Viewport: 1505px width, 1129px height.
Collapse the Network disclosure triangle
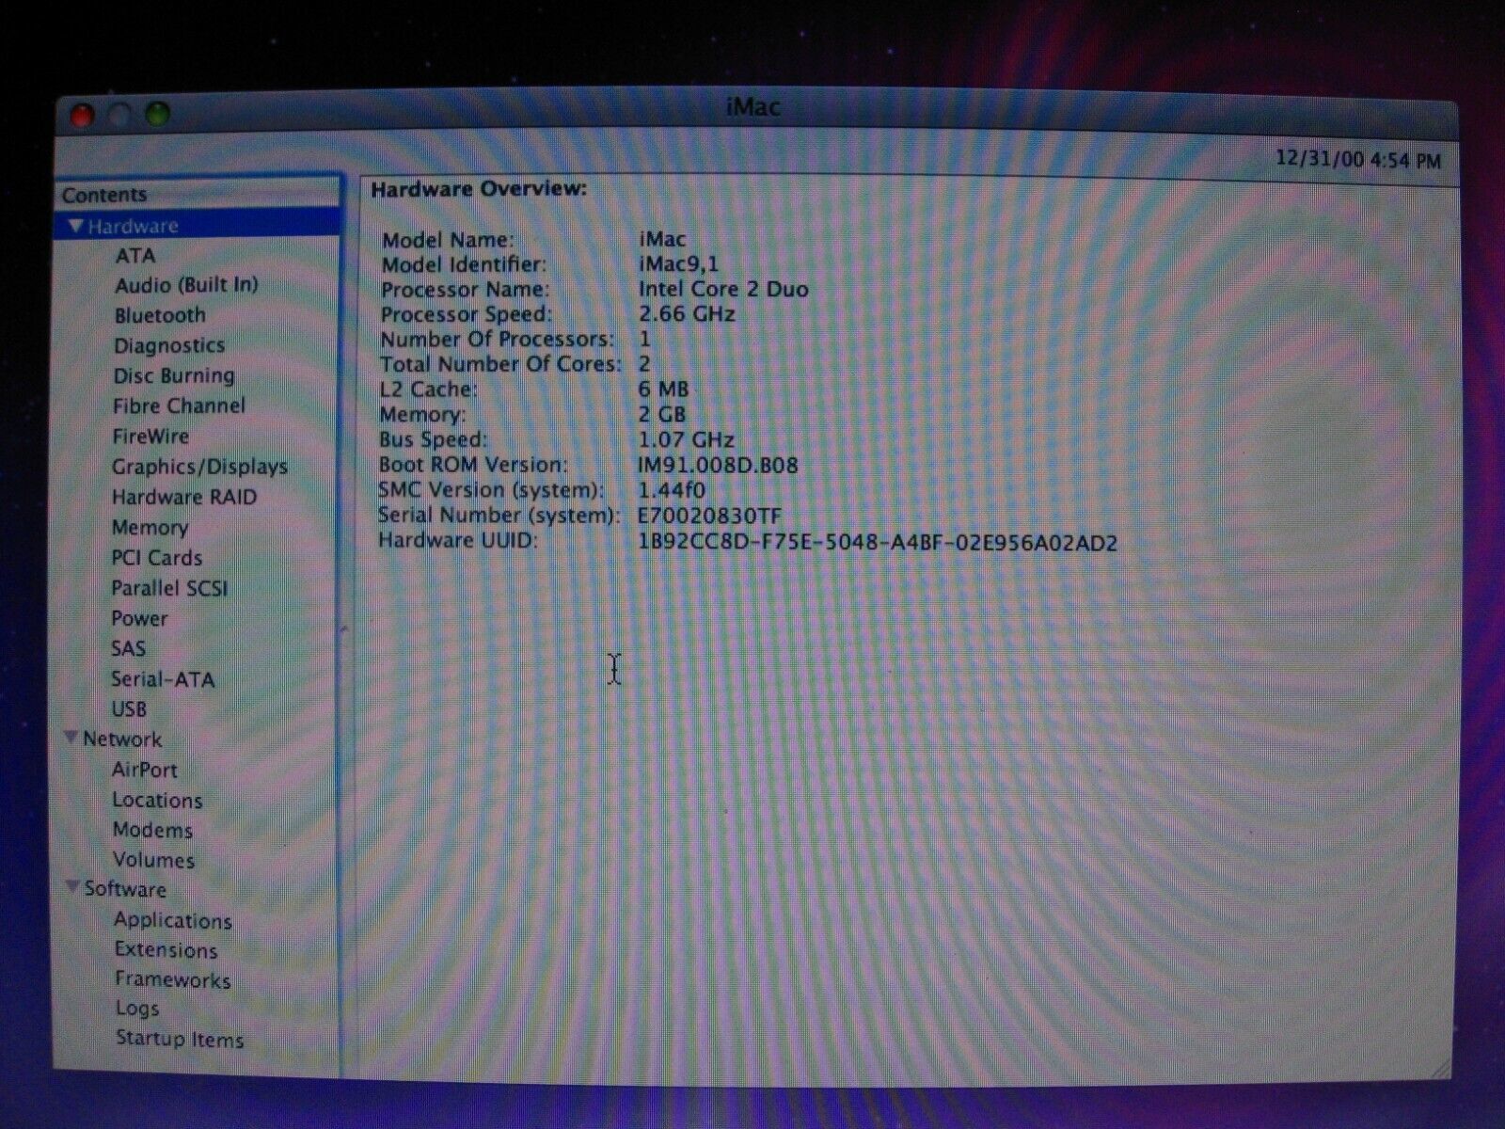[71, 739]
